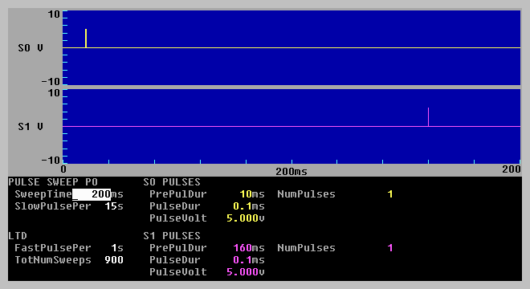Select the S0 NumPulses value 1
The image size is (530, 289).
coord(390,194)
